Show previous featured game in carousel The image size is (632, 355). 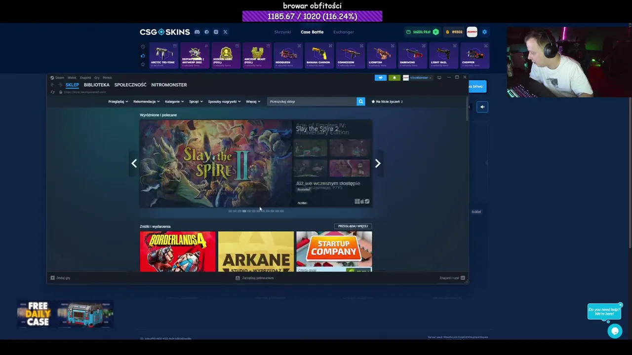point(134,163)
